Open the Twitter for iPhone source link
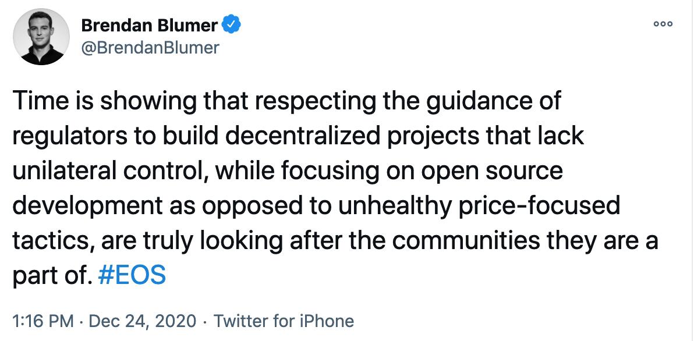 [284, 321]
